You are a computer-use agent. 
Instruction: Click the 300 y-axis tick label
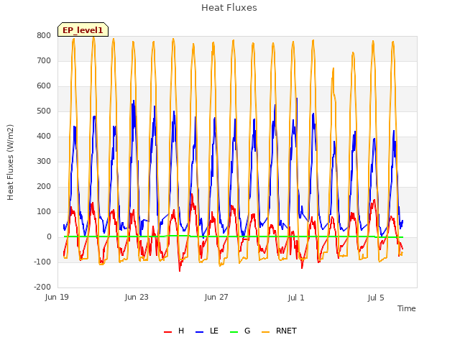click(44, 161)
